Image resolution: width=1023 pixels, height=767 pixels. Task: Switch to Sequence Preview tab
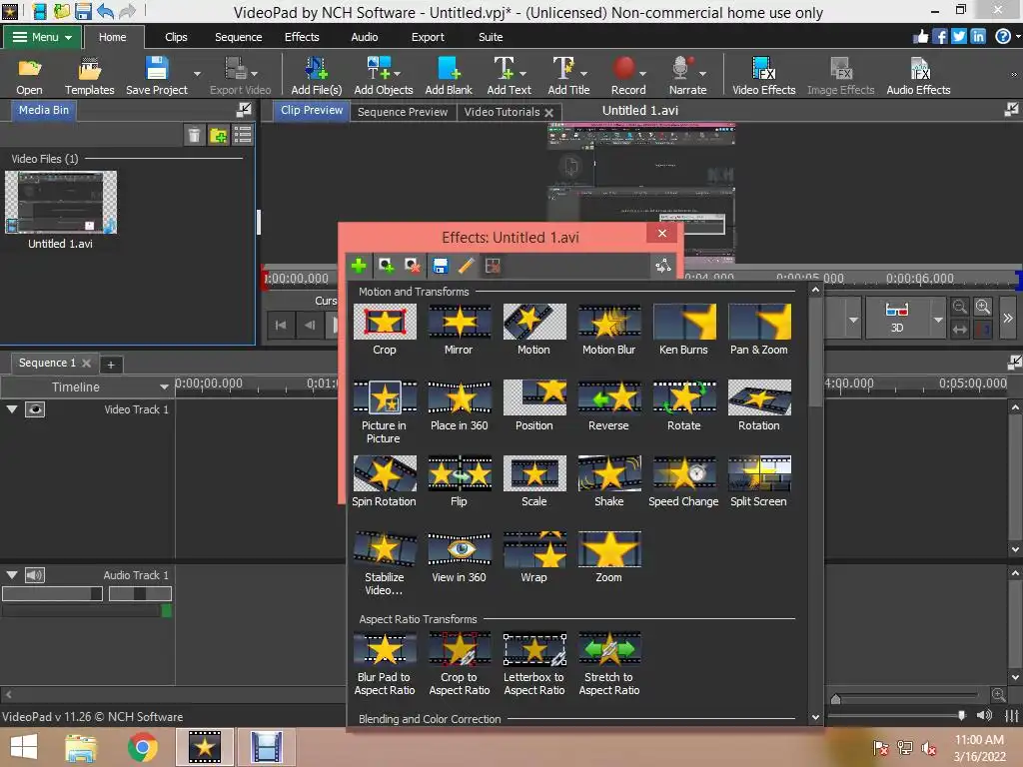[403, 112]
